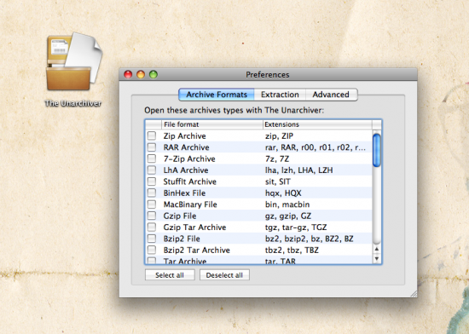Click the 'rar, RAR, r00' extensions cell
469x334 pixels.
click(x=316, y=147)
